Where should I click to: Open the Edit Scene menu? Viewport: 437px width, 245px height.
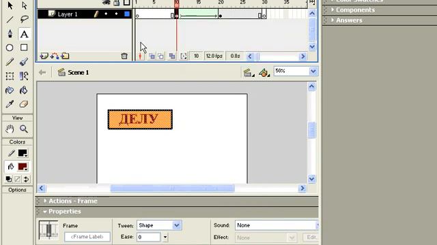click(x=248, y=73)
